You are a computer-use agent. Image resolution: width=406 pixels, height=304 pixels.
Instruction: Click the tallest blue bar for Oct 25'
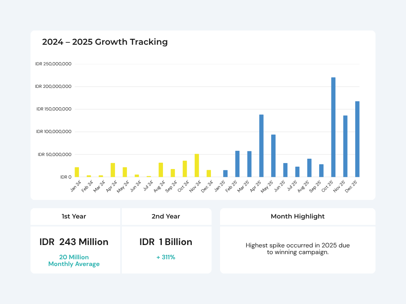click(x=333, y=127)
